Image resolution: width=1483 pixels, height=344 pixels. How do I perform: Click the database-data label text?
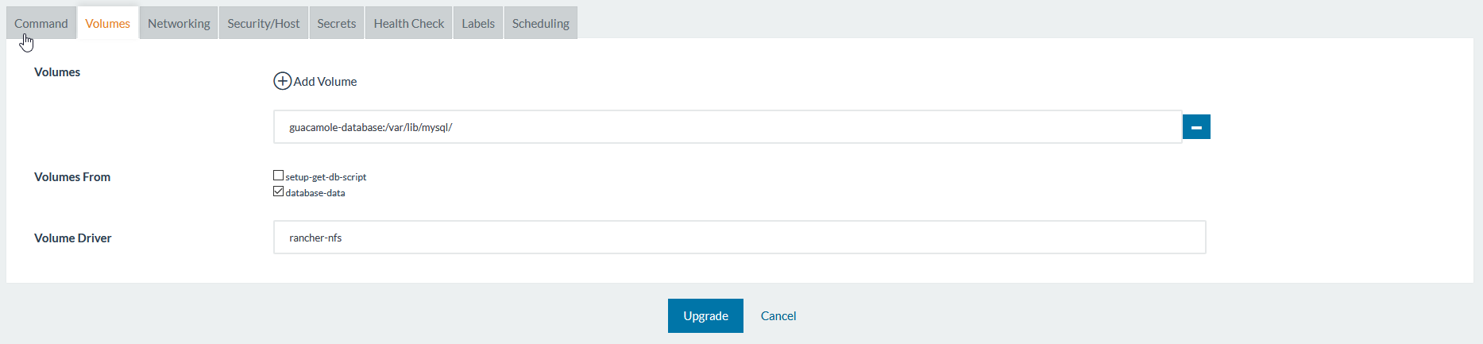315,193
